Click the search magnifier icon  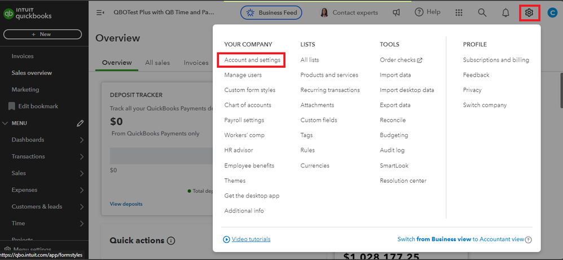click(482, 12)
